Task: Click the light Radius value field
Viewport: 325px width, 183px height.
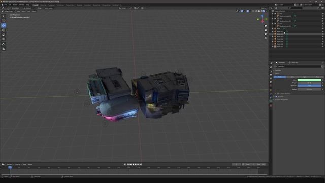Action: (x=309, y=89)
